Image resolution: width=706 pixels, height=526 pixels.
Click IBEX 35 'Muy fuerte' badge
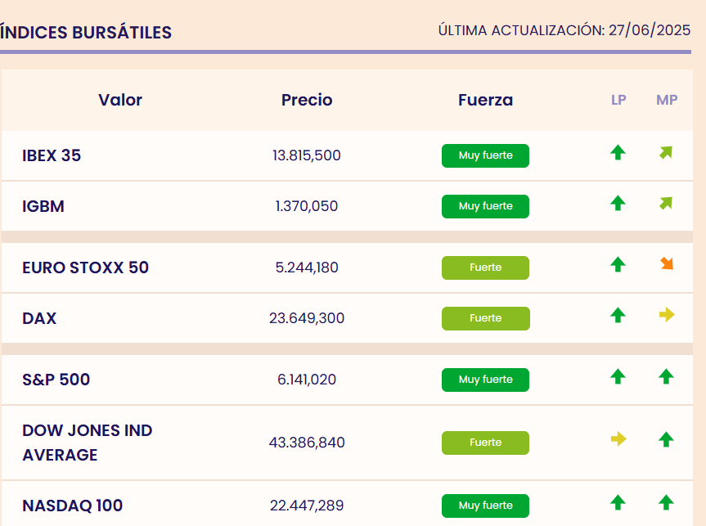coord(485,155)
